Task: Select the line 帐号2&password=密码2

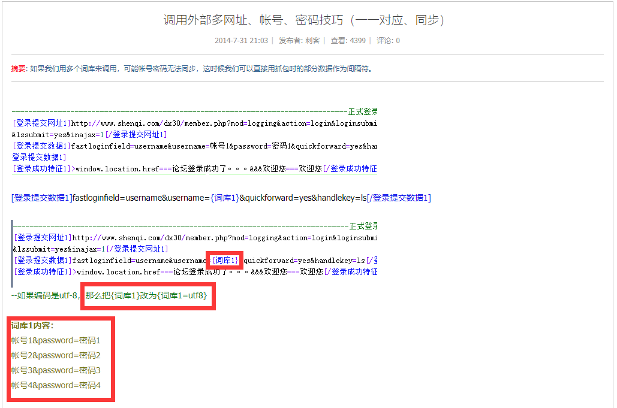Action: pyautogui.click(x=56, y=355)
